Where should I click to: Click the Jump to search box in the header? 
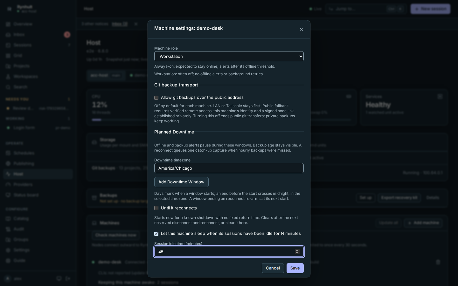pyautogui.click(x=366, y=9)
